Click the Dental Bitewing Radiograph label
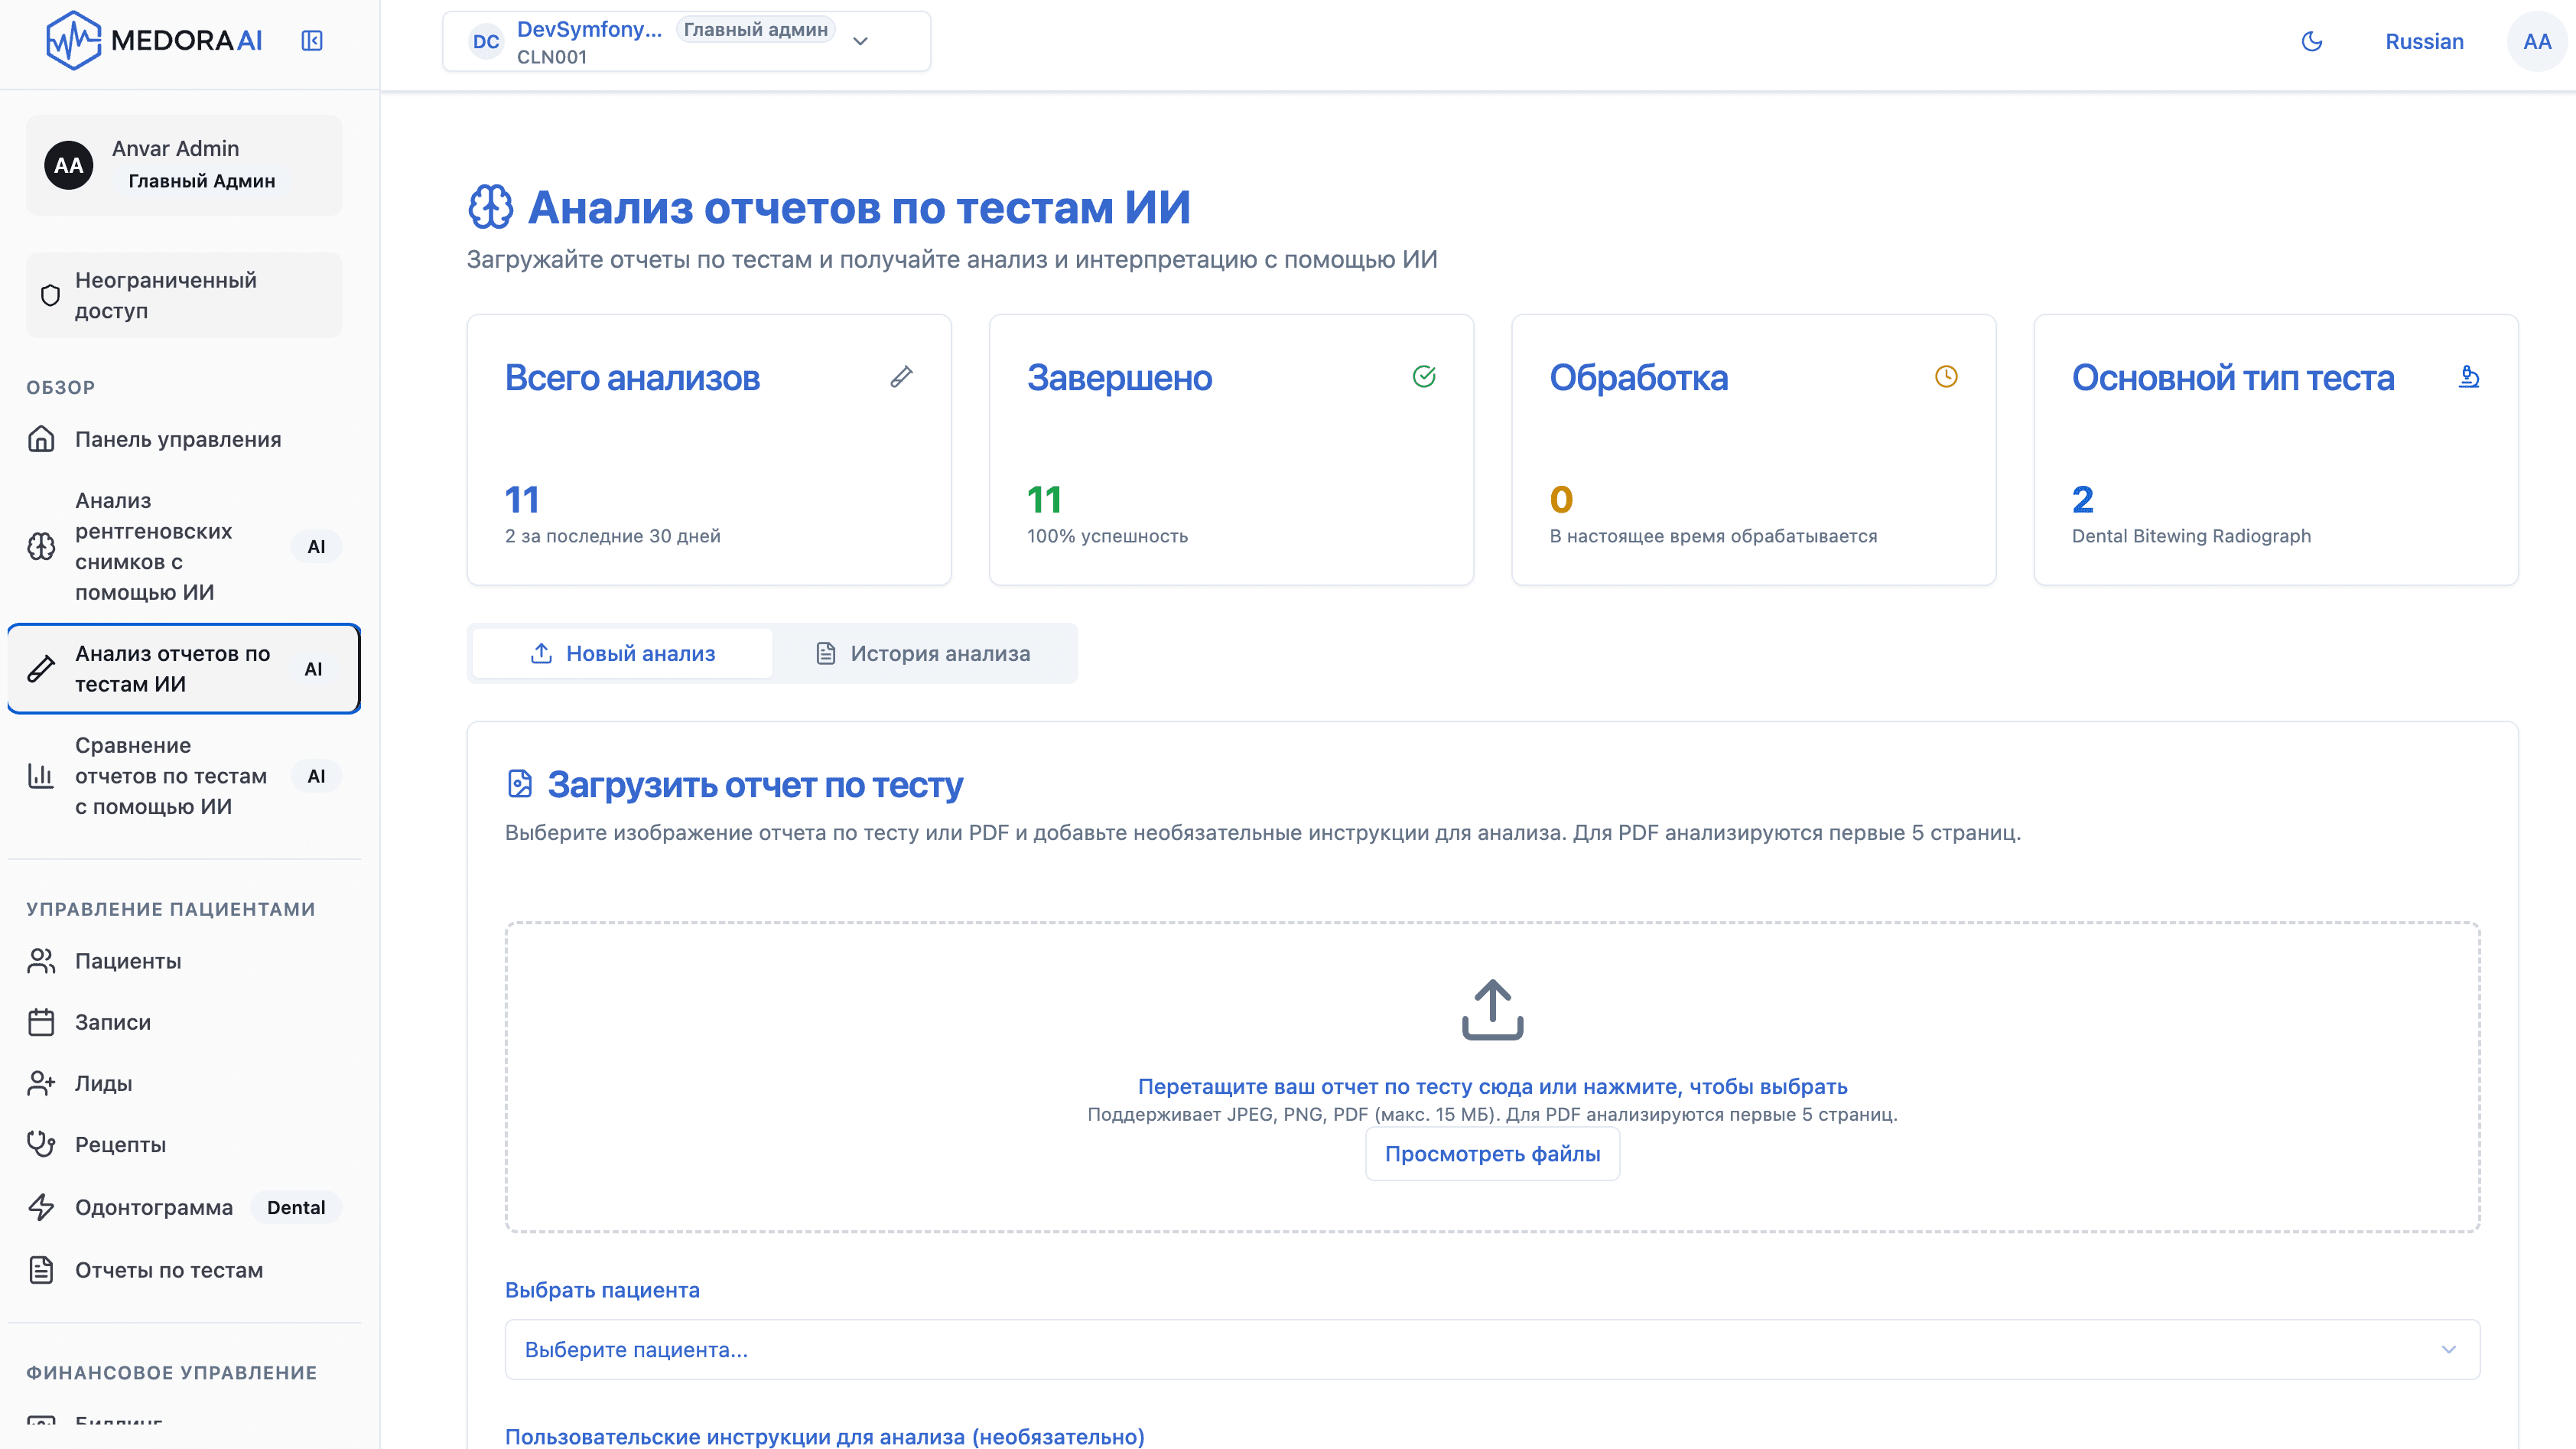The width and height of the screenshot is (2576, 1449). 2191,536
